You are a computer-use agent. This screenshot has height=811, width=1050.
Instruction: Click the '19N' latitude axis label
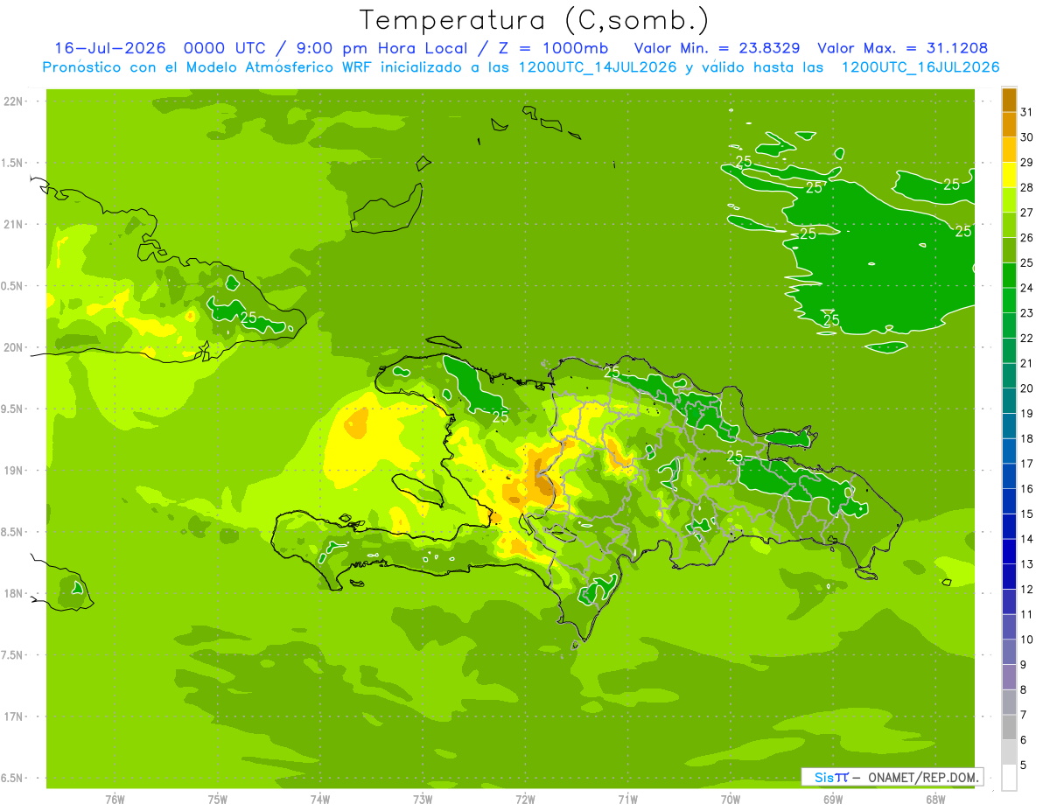click(15, 471)
